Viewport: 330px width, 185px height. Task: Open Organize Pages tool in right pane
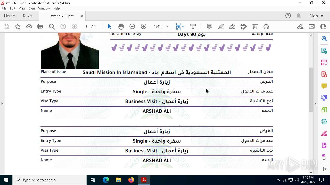pos(324,62)
